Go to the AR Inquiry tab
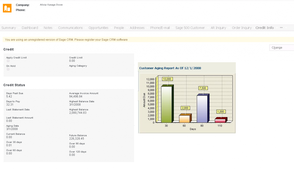 [218, 28]
